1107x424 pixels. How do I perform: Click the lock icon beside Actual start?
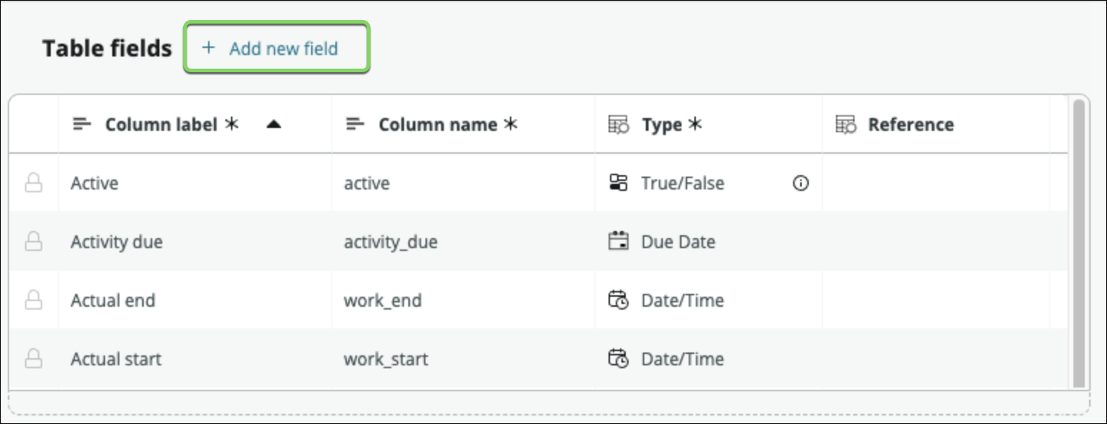pos(33,359)
